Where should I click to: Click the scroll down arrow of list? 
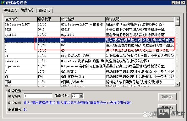click(177, 84)
